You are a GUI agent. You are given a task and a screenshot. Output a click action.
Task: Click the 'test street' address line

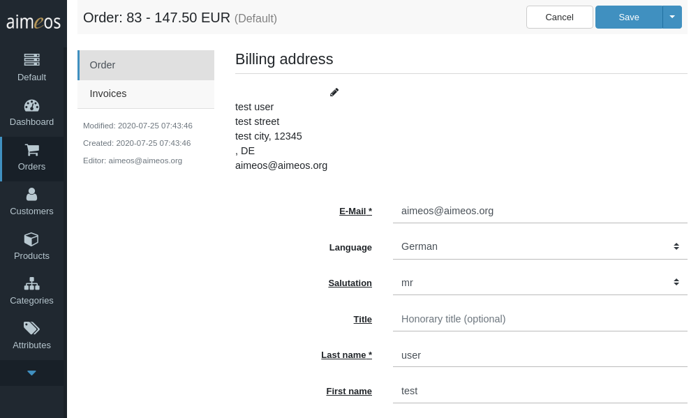tap(258, 121)
